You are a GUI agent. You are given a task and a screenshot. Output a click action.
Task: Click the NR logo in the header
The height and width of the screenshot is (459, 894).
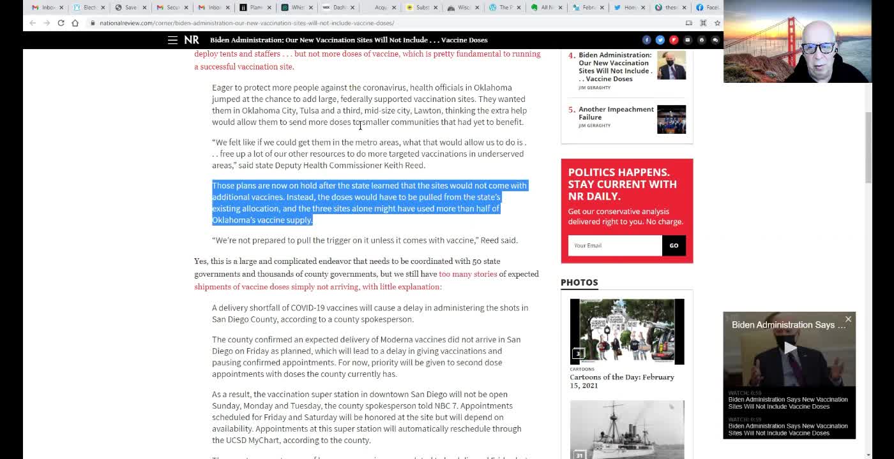[192, 40]
